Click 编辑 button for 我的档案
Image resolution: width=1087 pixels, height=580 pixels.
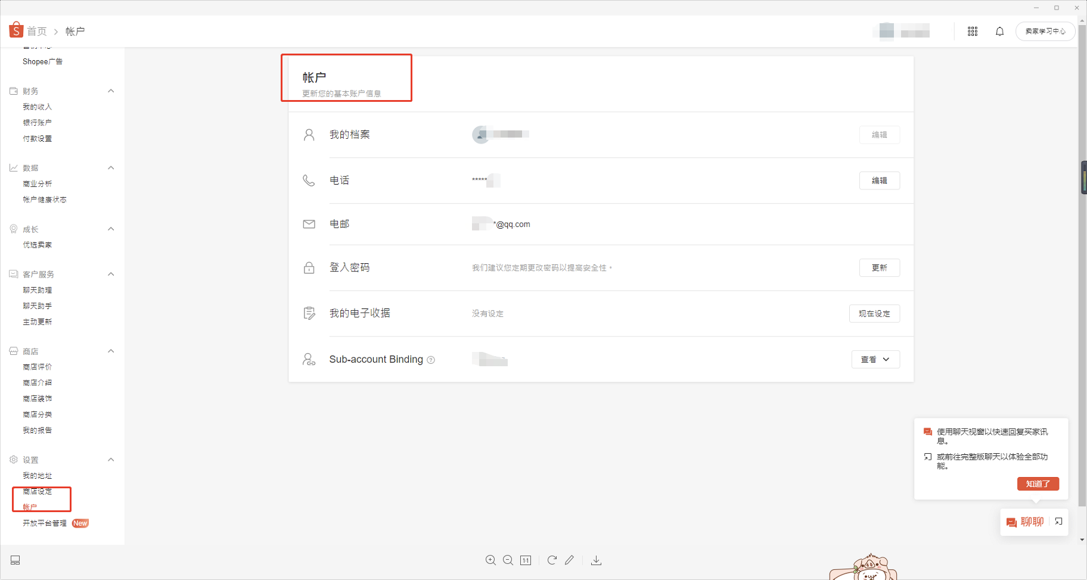(x=880, y=135)
